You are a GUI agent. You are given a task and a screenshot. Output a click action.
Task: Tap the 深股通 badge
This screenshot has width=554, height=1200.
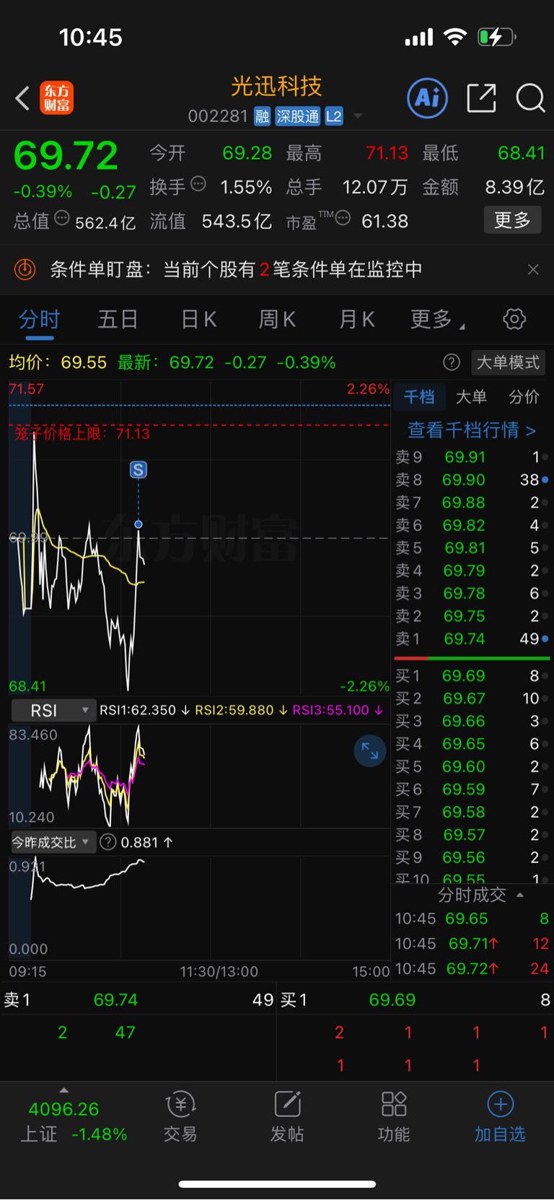(298, 116)
